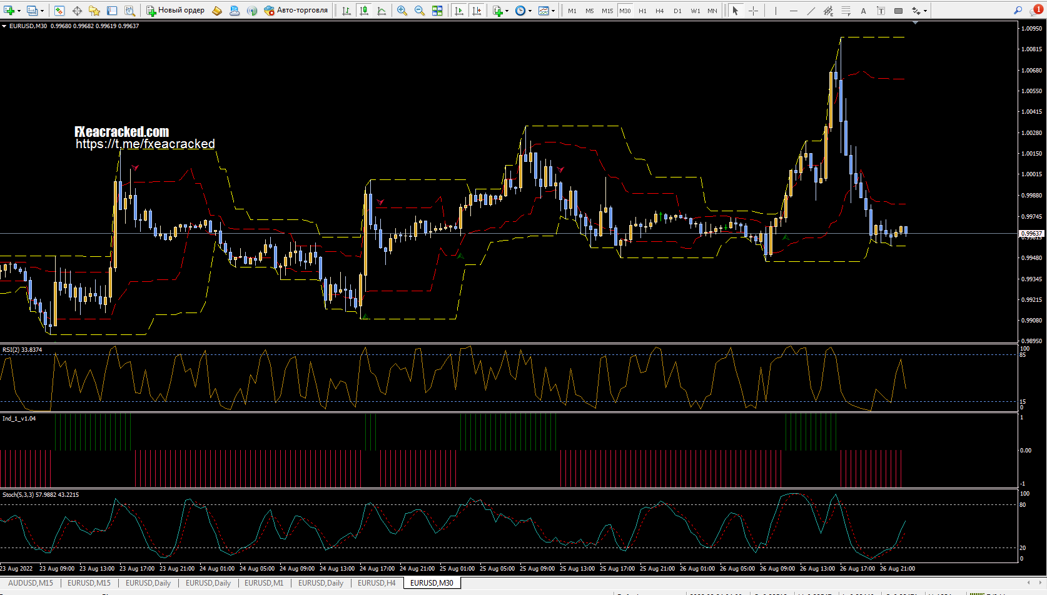
Task: Switch the chart to candlesticks mode
Action: [364, 11]
